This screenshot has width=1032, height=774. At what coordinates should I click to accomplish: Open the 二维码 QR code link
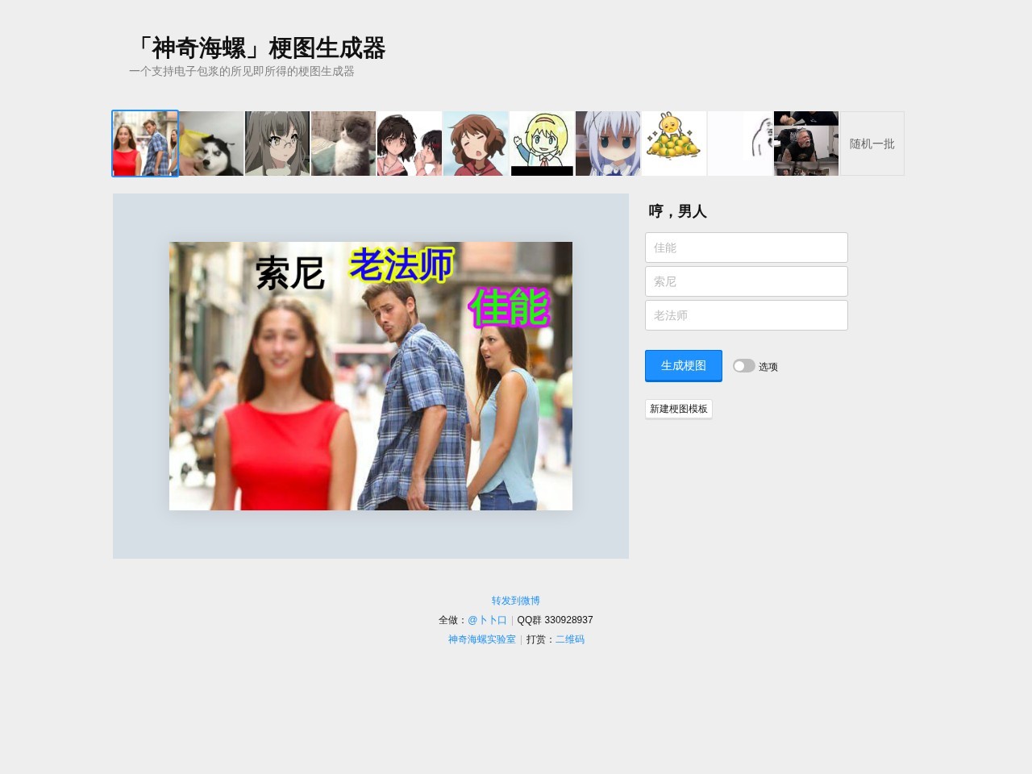tap(570, 639)
